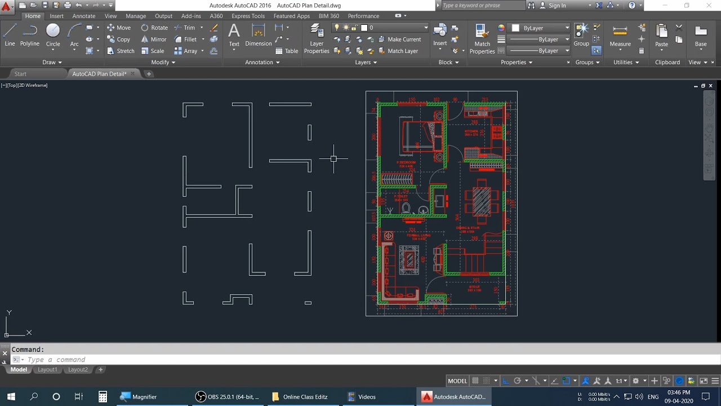Switch to the Layout2 tab
The image size is (721, 406).
(x=78, y=370)
